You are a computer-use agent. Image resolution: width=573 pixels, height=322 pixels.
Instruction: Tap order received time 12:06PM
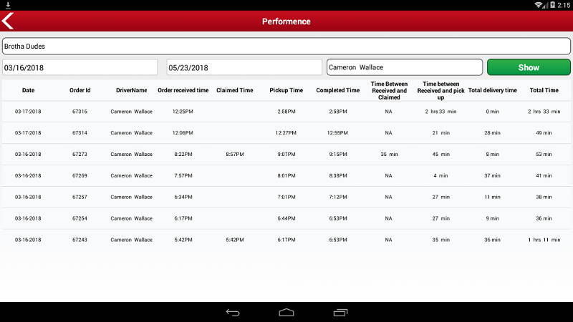(x=183, y=133)
